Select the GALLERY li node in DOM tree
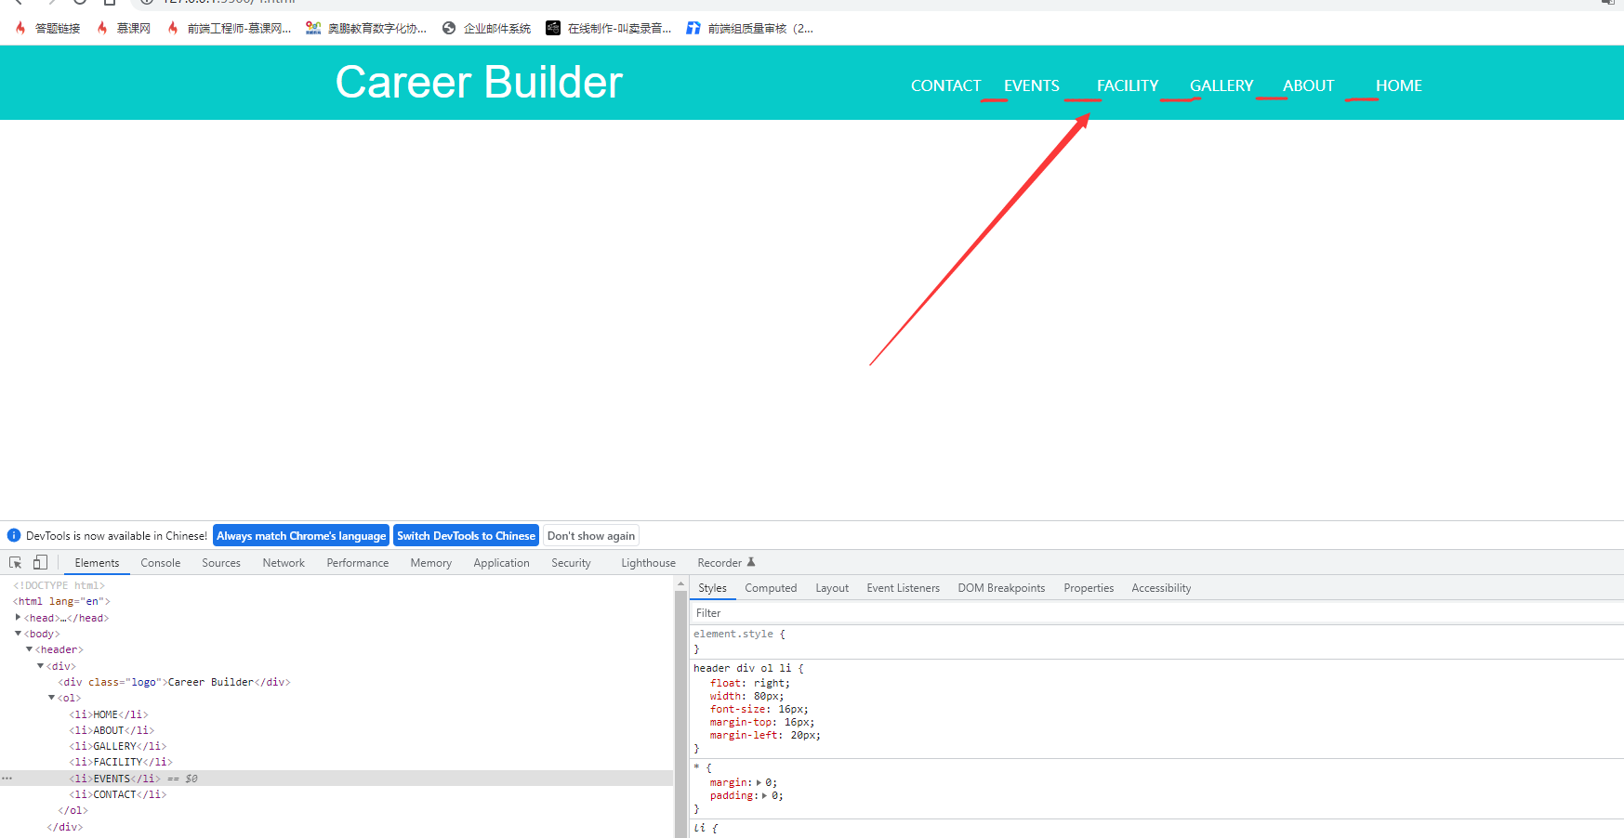 coord(118,746)
